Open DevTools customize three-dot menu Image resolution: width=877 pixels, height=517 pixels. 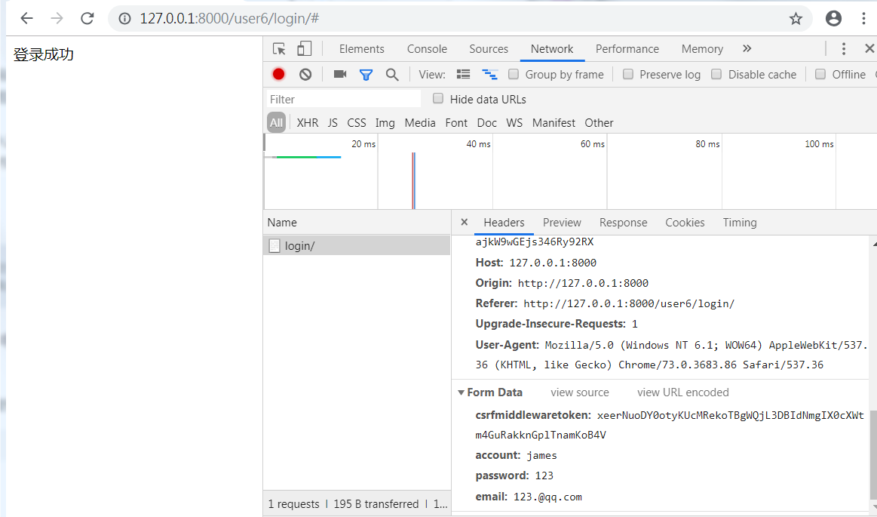point(843,48)
